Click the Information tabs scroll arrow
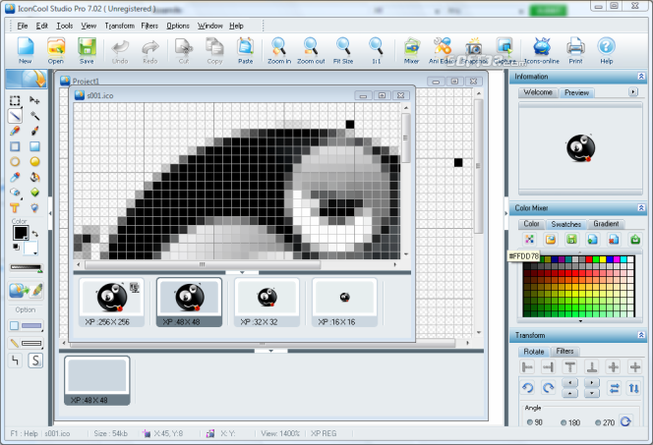This screenshot has height=445, width=653. pyautogui.click(x=633, y=92)
